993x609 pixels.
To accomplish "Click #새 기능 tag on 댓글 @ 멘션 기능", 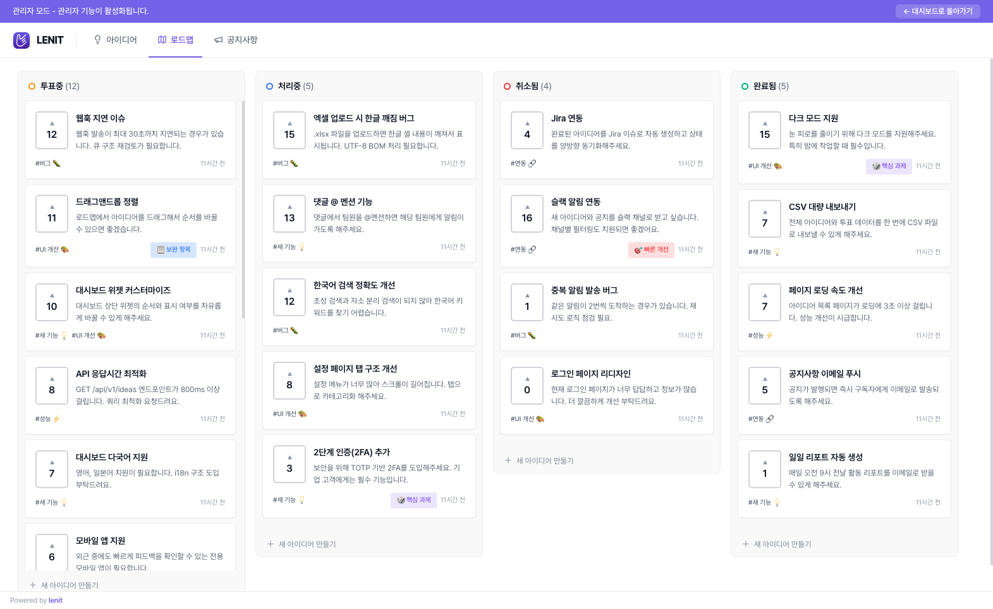I will [x=289, y=247].
